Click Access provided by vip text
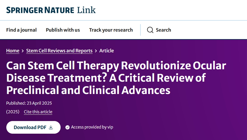The height and width of the screenshot is (140, 247). (92, 127)
